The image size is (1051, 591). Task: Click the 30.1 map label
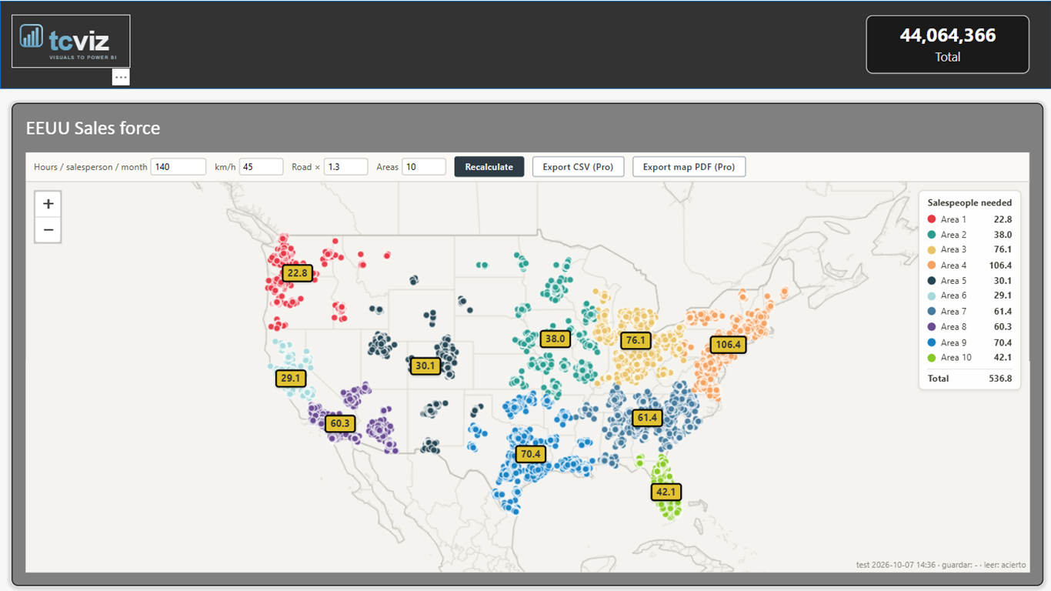click(x=425, y=366)
